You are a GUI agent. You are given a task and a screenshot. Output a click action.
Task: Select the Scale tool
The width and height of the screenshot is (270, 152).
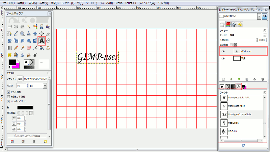(x=16, y=41)
